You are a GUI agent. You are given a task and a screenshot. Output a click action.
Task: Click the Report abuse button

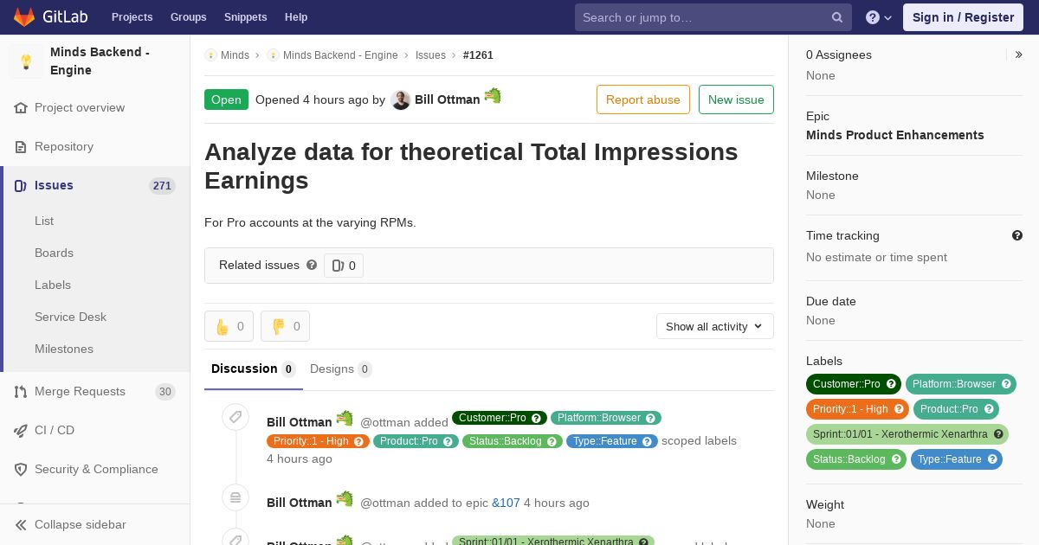coord(643,99)
